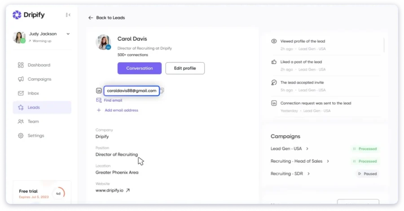
Task: Click the Back to Leads arrow icon
Action: click(91, 18)
